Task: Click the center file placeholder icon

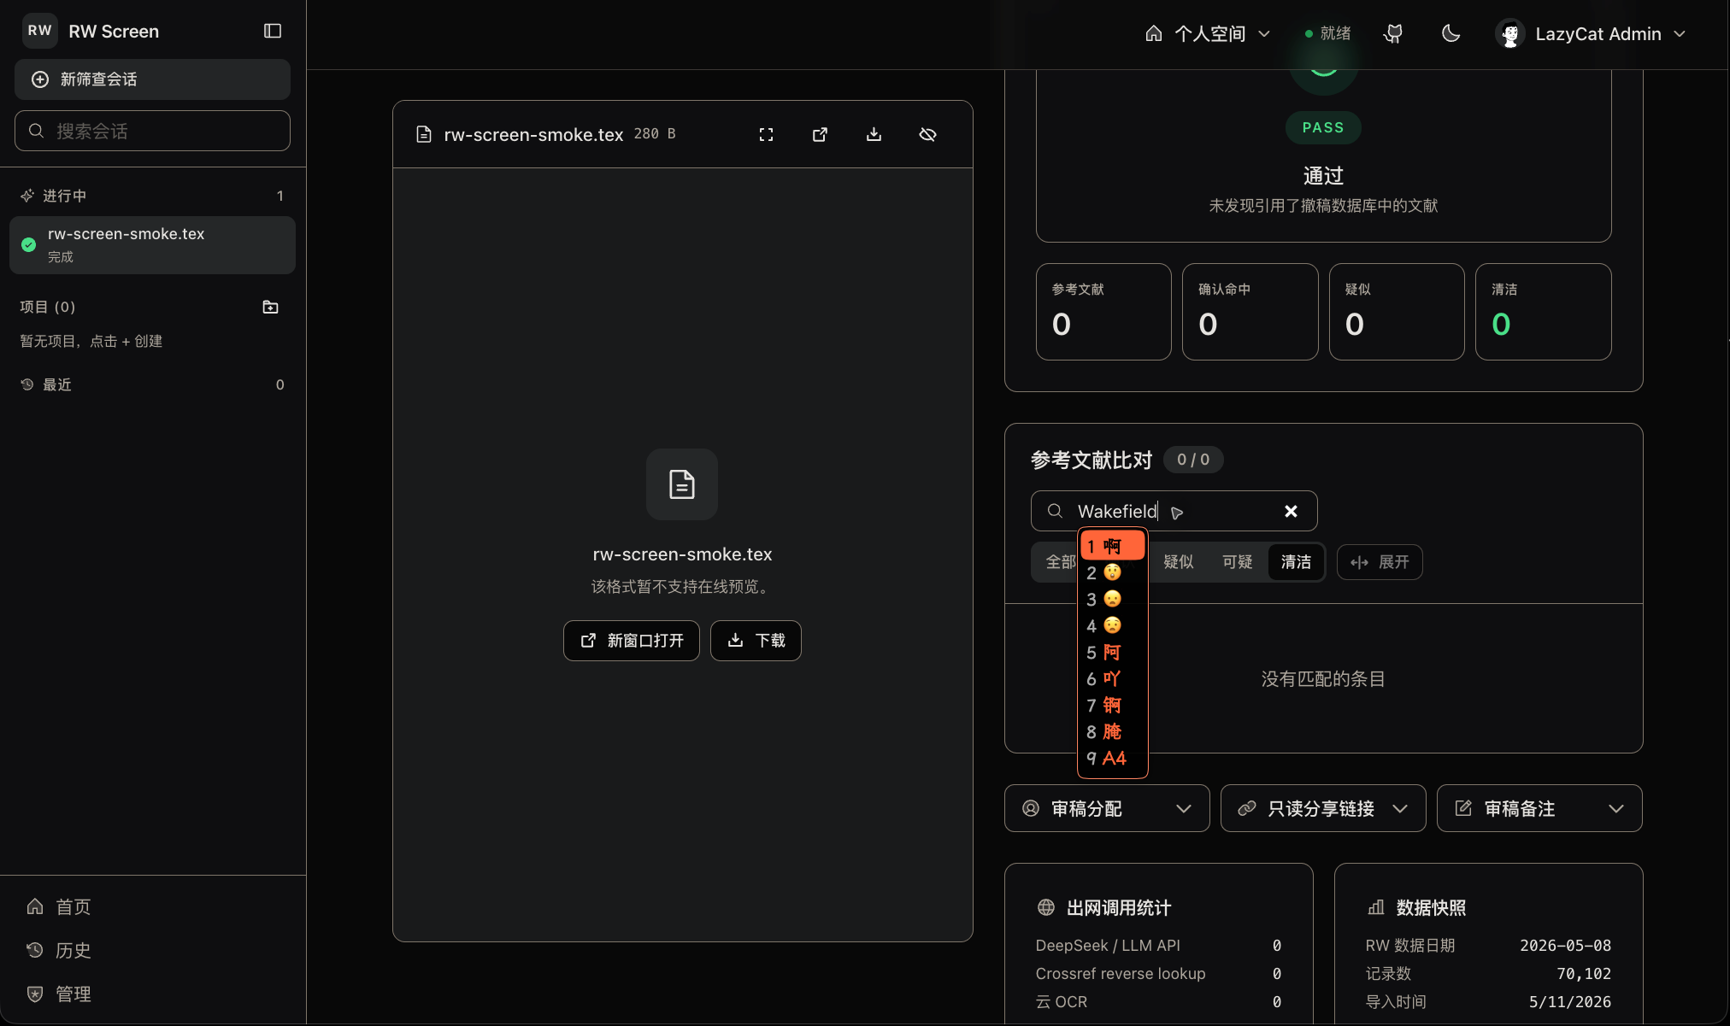Action: (x=681, y=484)
